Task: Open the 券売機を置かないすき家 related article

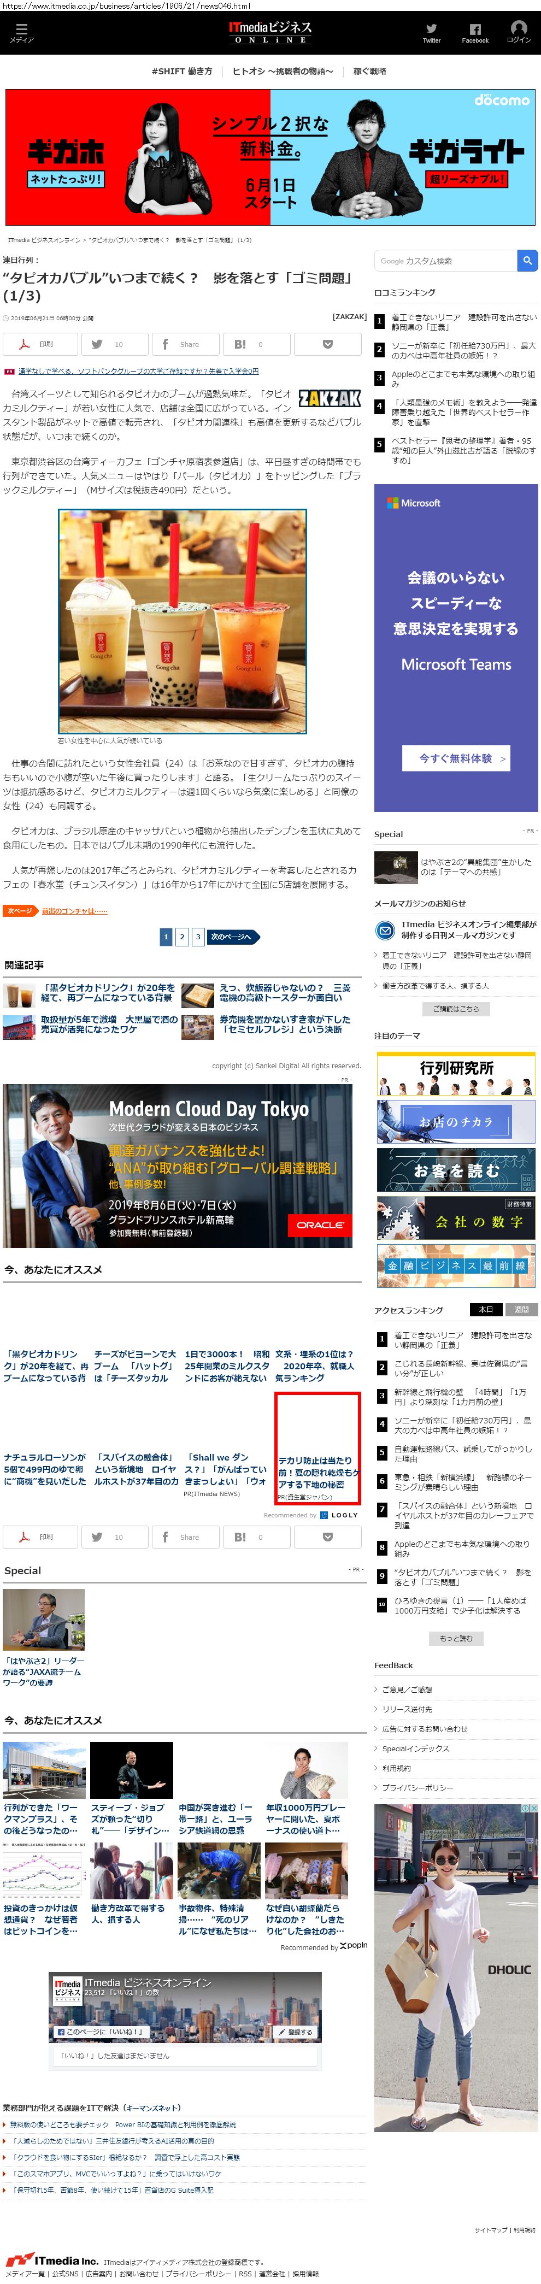Action: (285, 1024)
